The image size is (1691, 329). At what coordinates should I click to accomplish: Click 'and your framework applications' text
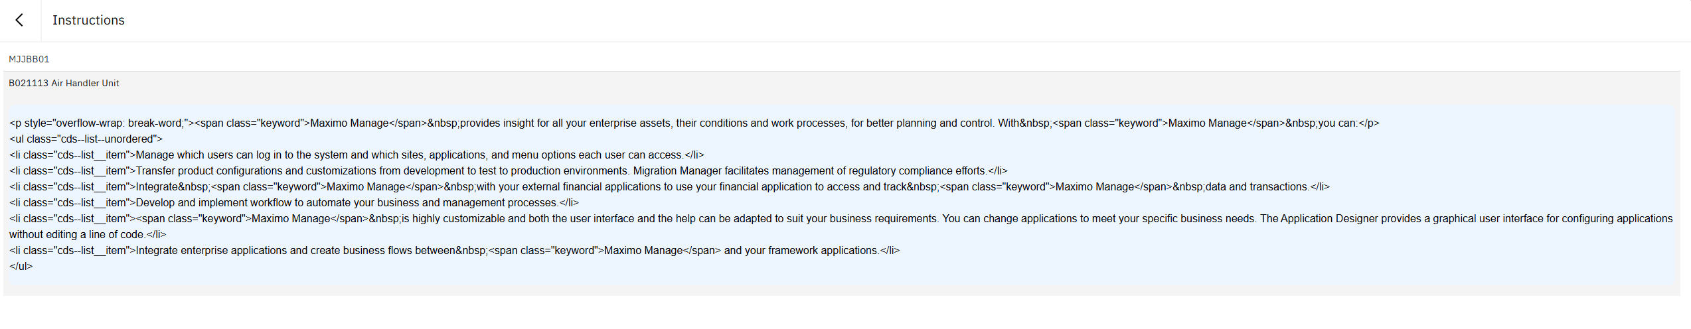point(801,251)
